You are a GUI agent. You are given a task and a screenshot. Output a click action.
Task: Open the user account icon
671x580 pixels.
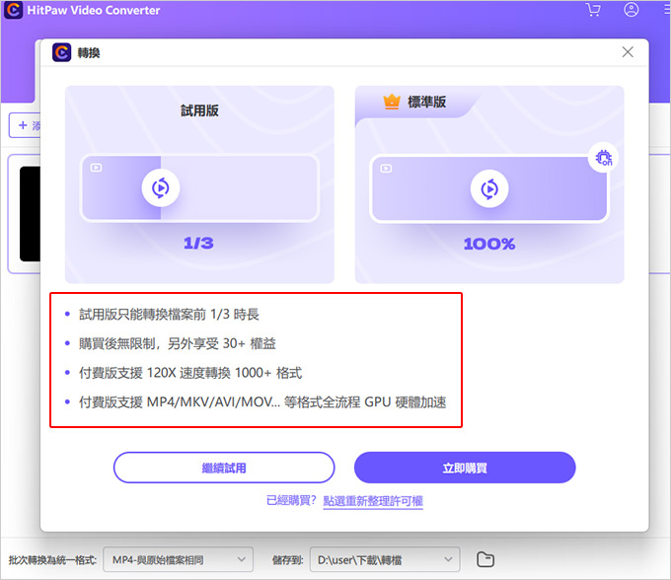click(631, 10)
